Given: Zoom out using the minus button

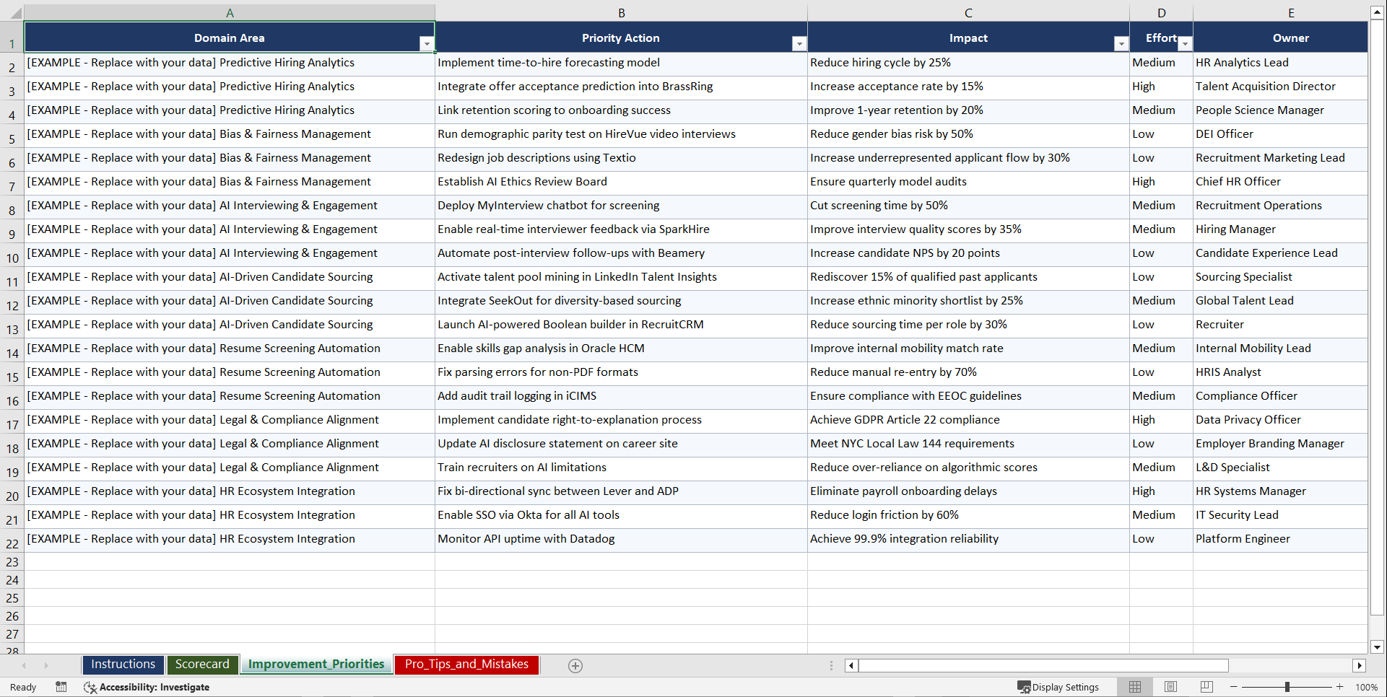Looking at the screenshot, I should pos(1234,687).
